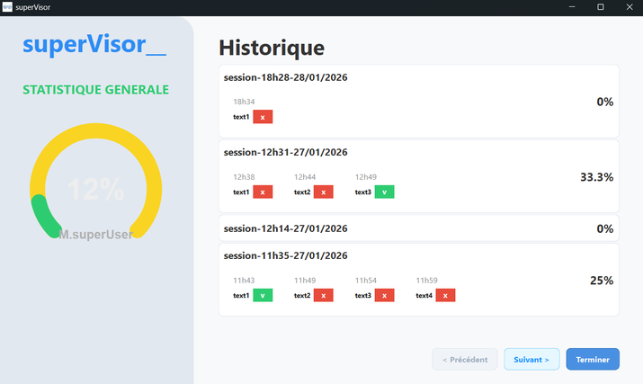Go to the next page with Suivant
The width and height of the screenshot is (643, 384).
(531, 360)
